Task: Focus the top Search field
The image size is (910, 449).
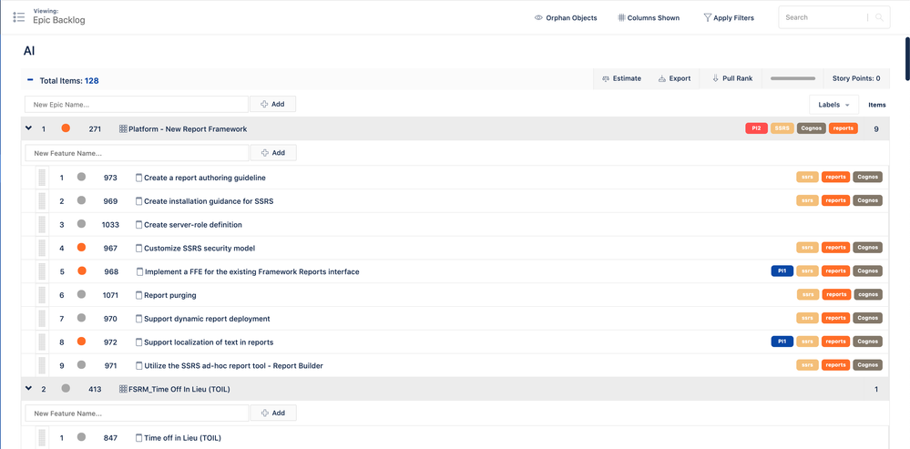Action: (824, 17)
